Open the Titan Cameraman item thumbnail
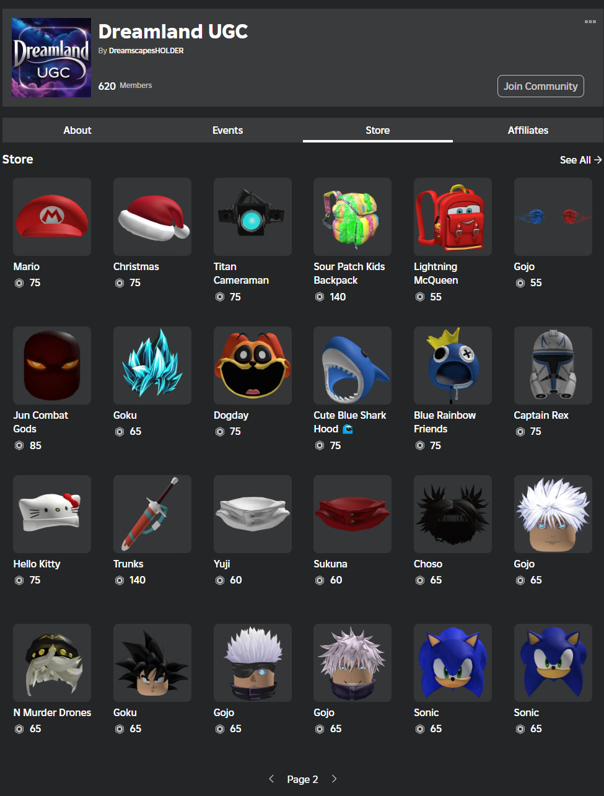This screenshot has width=604, height=796. point(253,217)
